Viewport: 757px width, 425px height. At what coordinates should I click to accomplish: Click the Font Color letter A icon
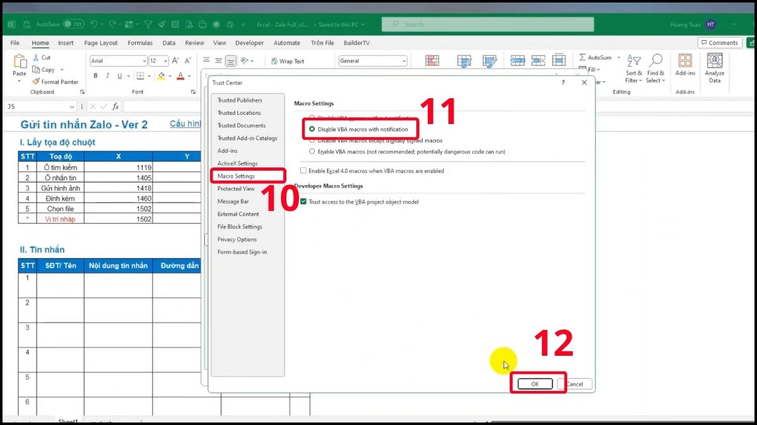pyautogui.click(x=180, y=76)
